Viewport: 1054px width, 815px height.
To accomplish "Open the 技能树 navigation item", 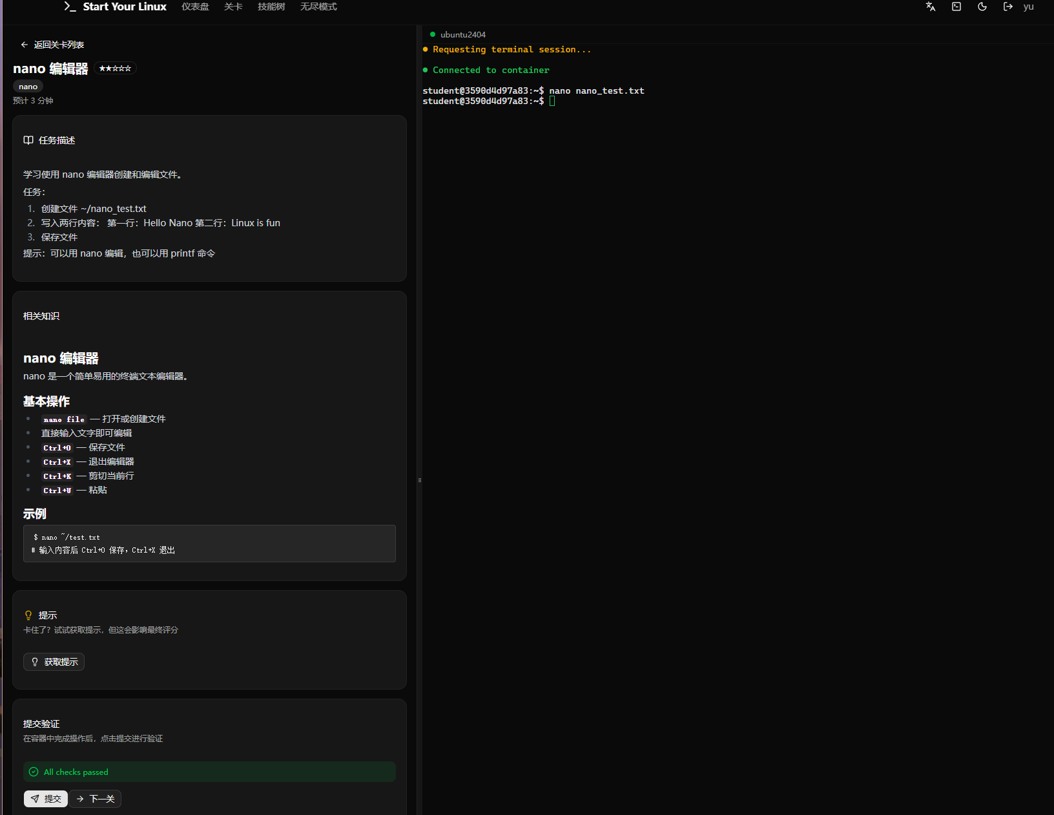I will (x=271, y=6).
